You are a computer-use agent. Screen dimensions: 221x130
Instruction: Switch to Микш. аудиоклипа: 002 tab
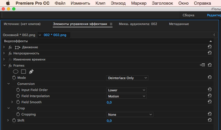(138, 24)
